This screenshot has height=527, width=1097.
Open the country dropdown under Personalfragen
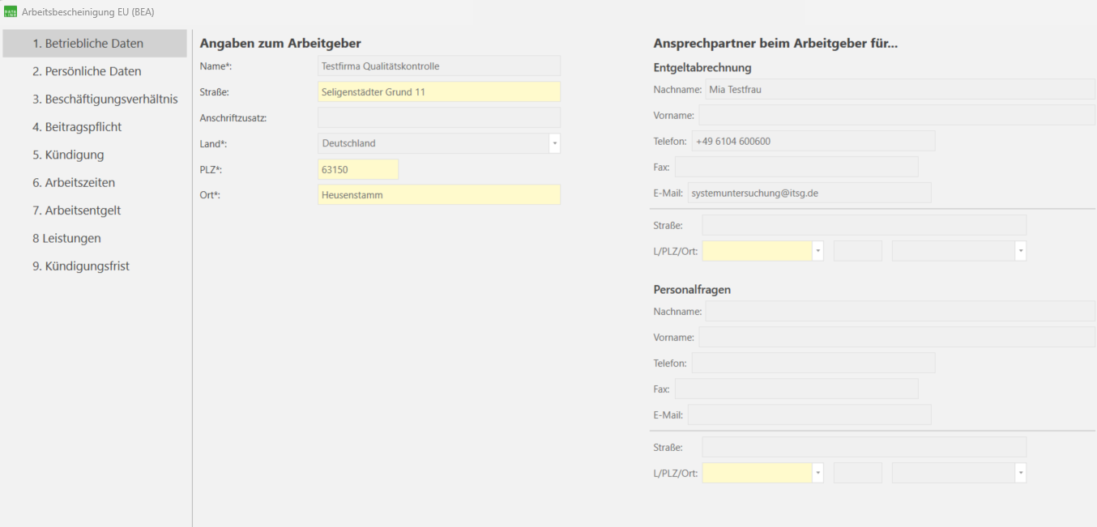tap(816, 472)
